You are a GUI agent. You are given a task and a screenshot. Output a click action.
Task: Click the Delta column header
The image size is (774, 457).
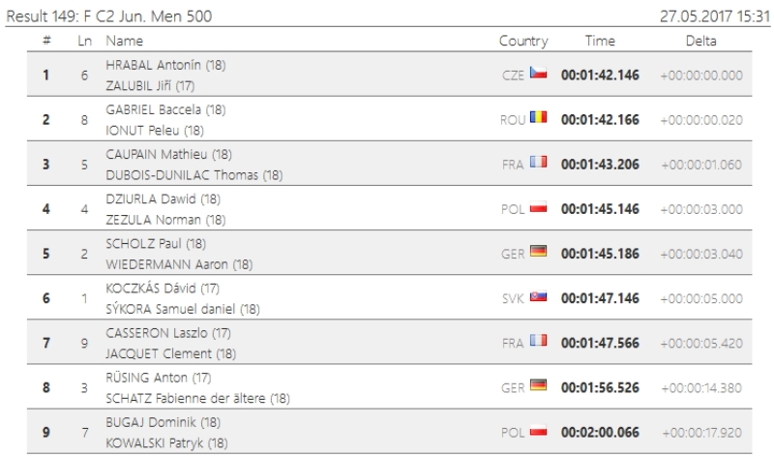(700, 41)
